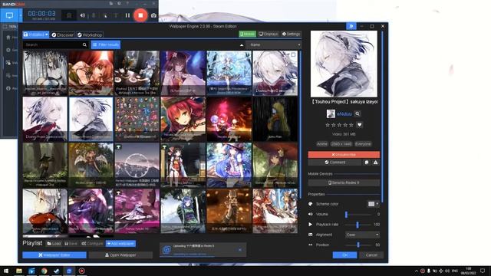Click the Cancel button
Screen dimensions: 491x276
point(371,255)
